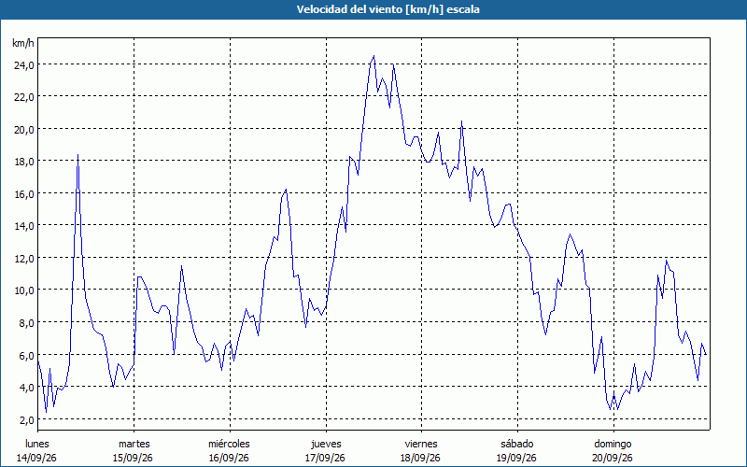
Task: Select the 'lunes 14/09/26' axis label
Action: click(x=36, y=451)
